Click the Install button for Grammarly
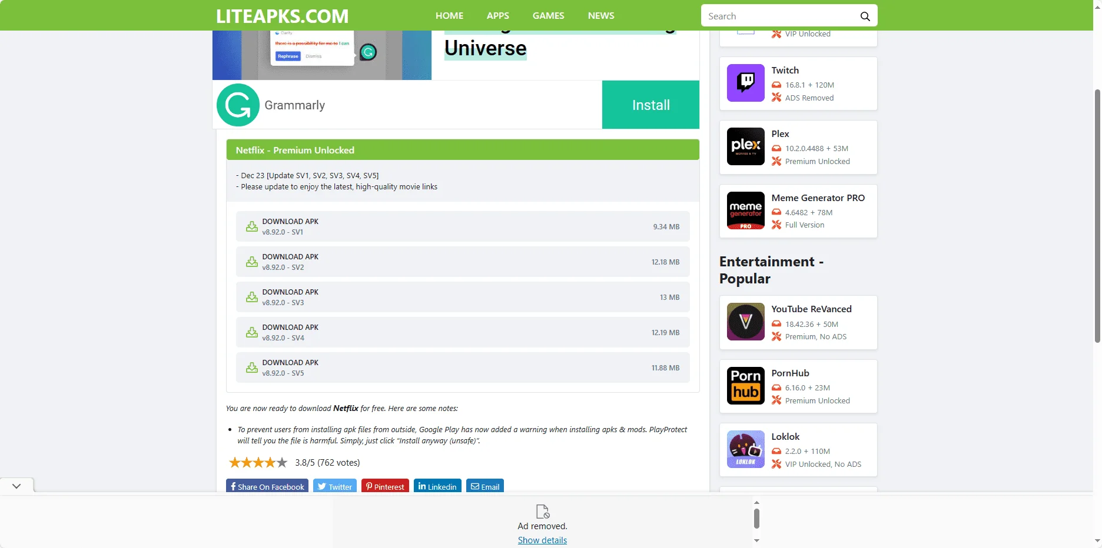Viewport: 1102px width, 548px height. coord(650,105)
